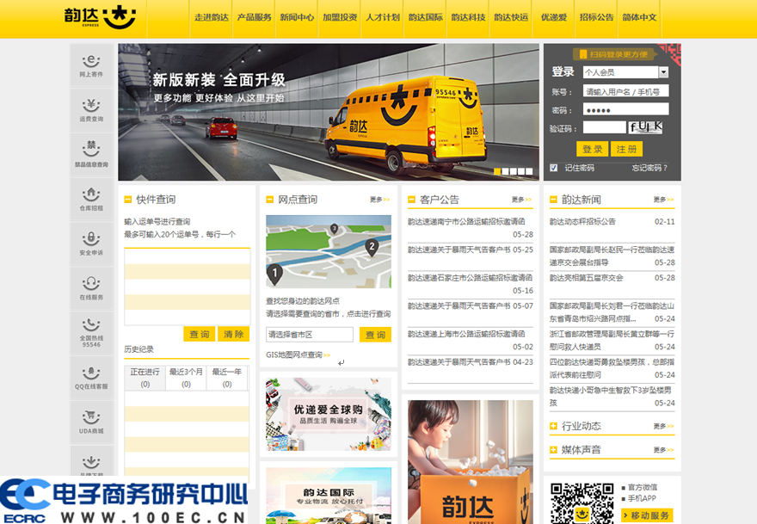
Task: Open the 韵达国际 promo banner
Action: [x=329, y=496]
